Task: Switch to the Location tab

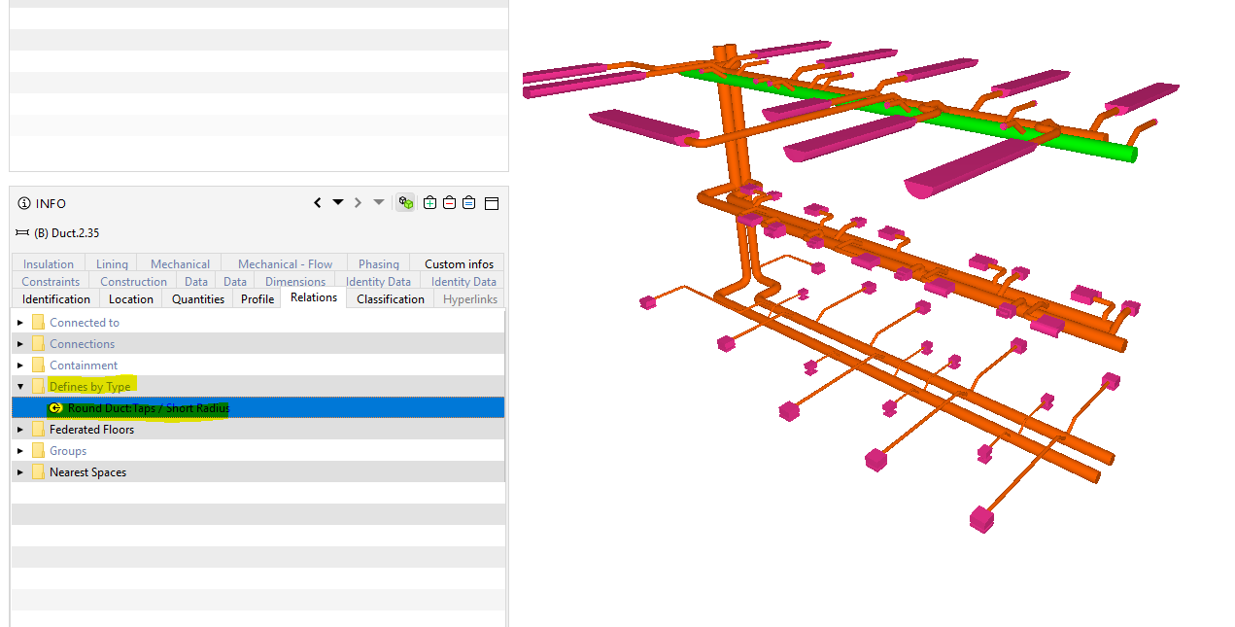Action: point(131,299)
